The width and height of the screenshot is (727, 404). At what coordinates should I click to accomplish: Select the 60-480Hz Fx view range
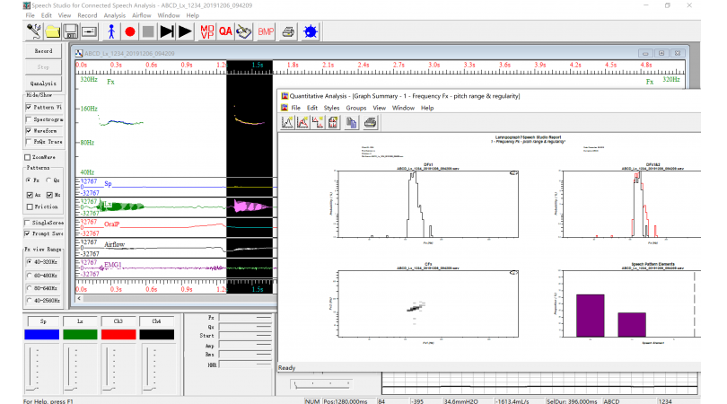pos(28,275)
